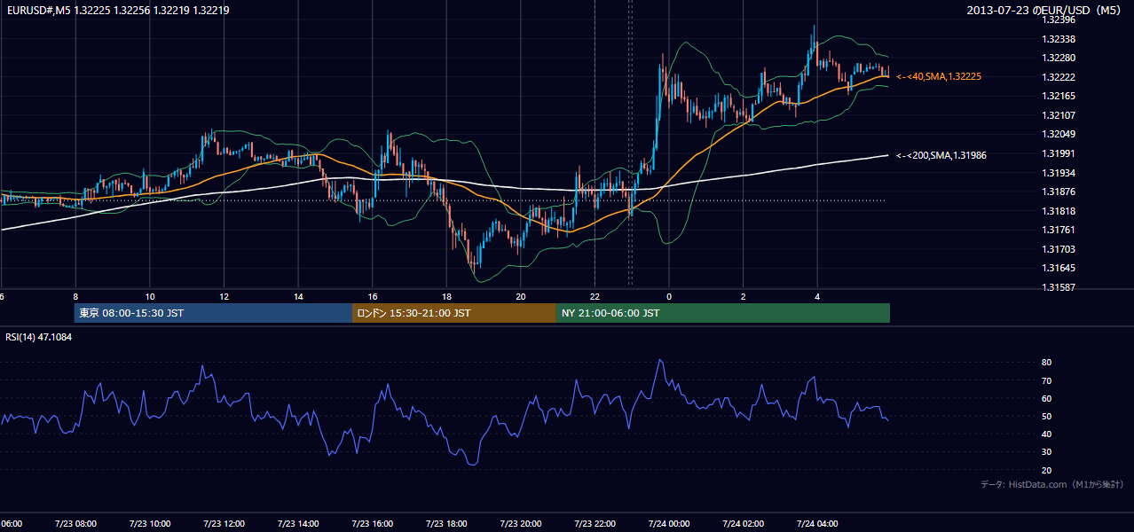Click the 7/23 22:00 time label
This screenshot has width=1134, height=532.
pos(595,523)
